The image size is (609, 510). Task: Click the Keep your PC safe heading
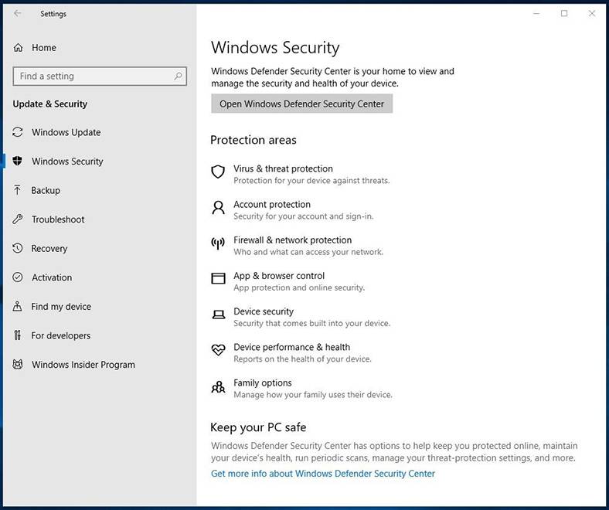[x=258, y=427]
